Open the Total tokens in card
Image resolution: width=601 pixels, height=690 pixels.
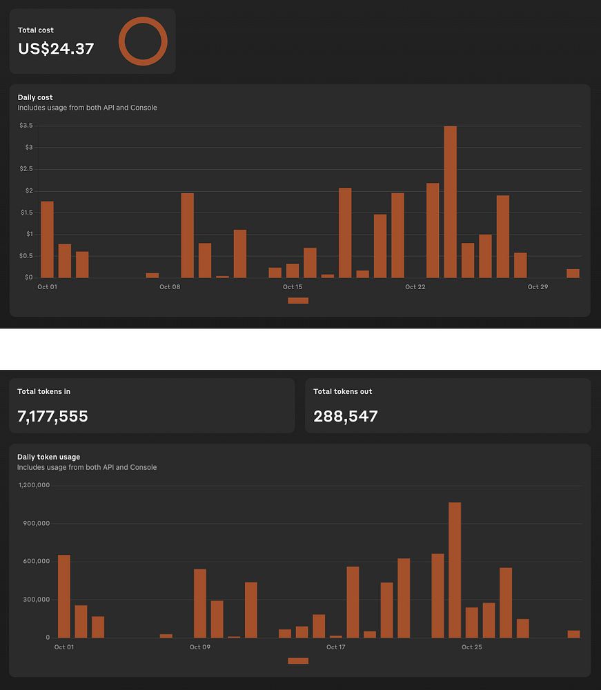(x=152, y=406)
